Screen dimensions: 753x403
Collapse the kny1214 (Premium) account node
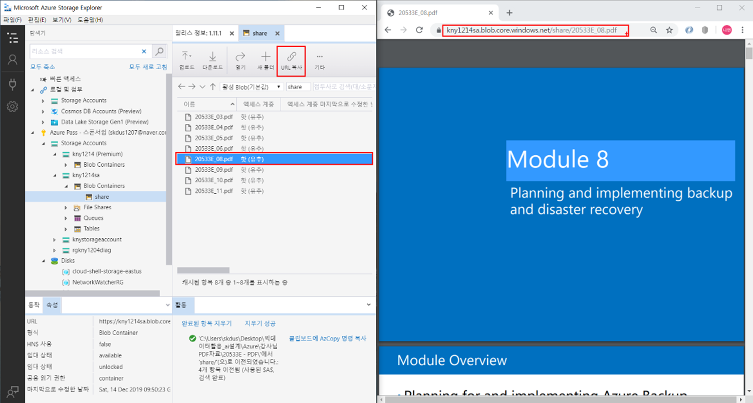55,154
